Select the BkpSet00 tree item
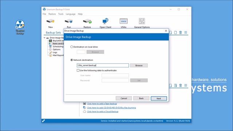 [x=56, y=40]
